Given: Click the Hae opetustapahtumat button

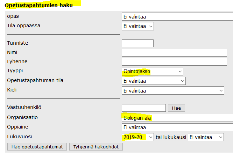Looking at the screenshot, I should [x=37, y=147].
